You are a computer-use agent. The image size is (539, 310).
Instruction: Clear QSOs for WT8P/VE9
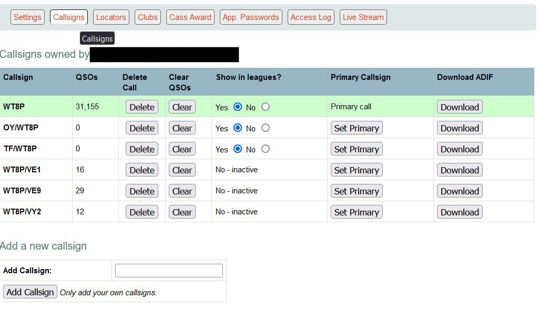coord(182,191)
